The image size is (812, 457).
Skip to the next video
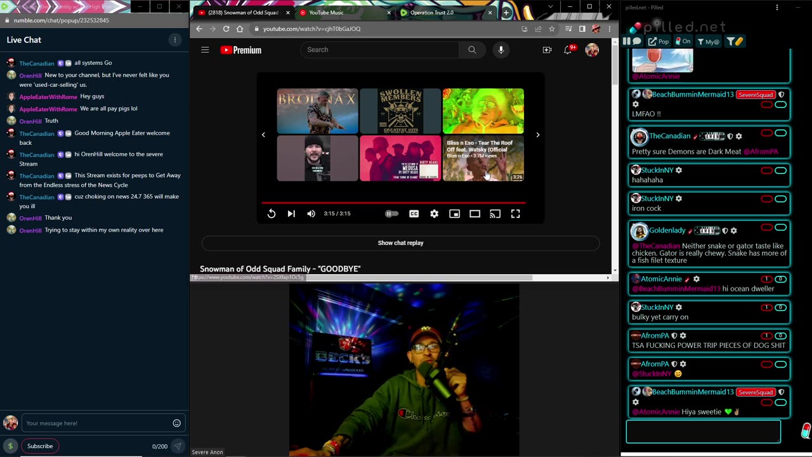pyautogui.click(x=291, y=214)
